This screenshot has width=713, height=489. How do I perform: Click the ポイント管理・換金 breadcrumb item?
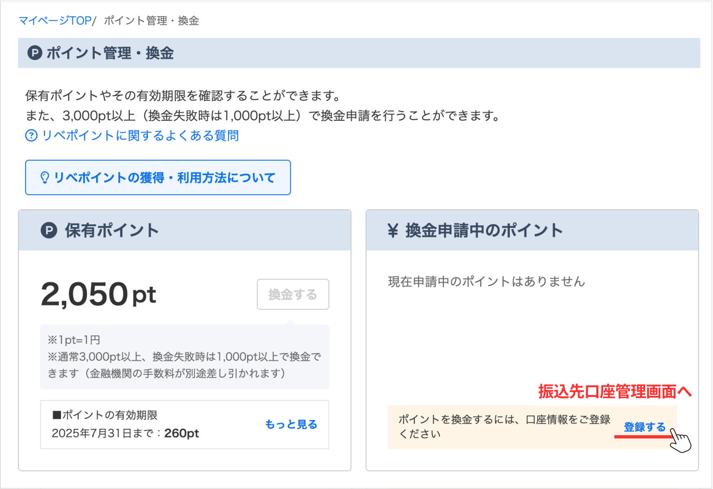(x=151, y=21)
